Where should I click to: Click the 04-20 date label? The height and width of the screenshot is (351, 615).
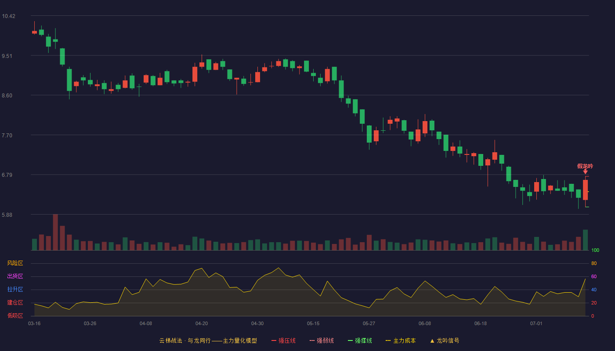coord(202,323)
